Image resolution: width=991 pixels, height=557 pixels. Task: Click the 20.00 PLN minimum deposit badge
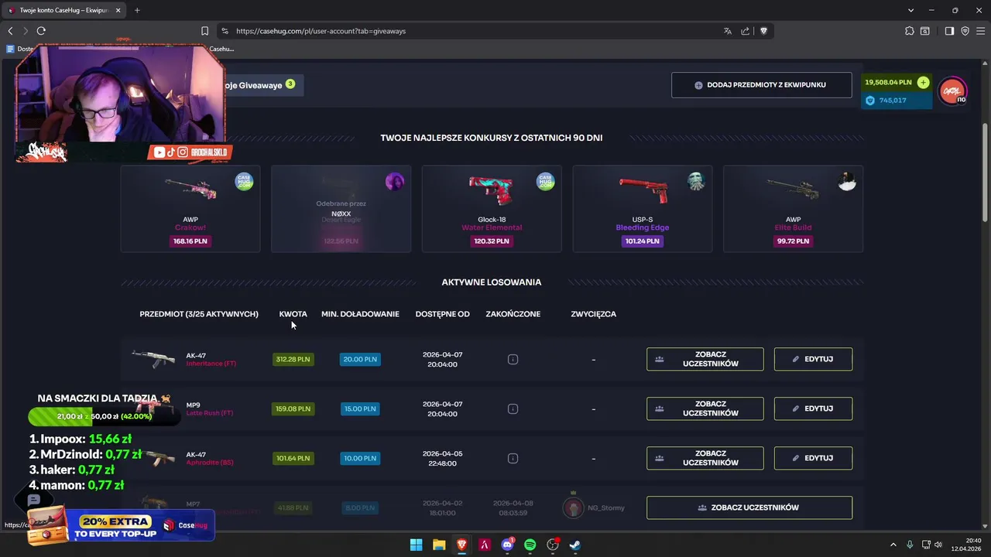coord(360,359)
